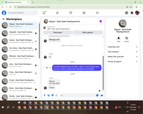Viewport: 143px width, 114px height.
Task: Attach a photo file icon
Action: click(x=49, y=95)
